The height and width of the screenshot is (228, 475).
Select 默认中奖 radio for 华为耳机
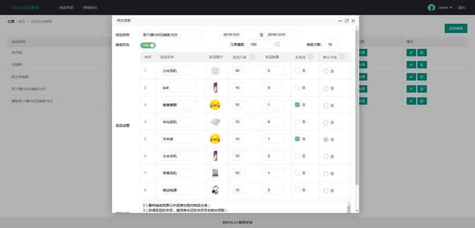pyautogui.click(x=325, y=122)
